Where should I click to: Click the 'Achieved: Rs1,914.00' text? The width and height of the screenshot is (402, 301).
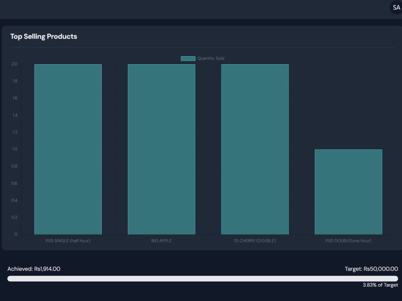(x=34, y=269)
